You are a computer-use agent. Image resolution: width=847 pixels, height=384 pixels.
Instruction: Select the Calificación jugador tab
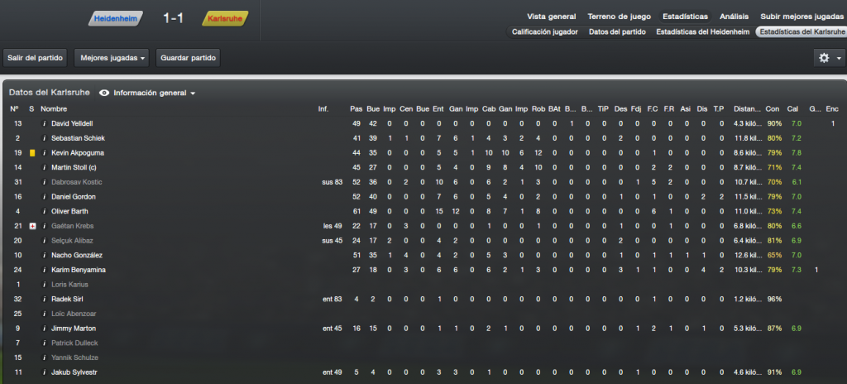point(544,32)
